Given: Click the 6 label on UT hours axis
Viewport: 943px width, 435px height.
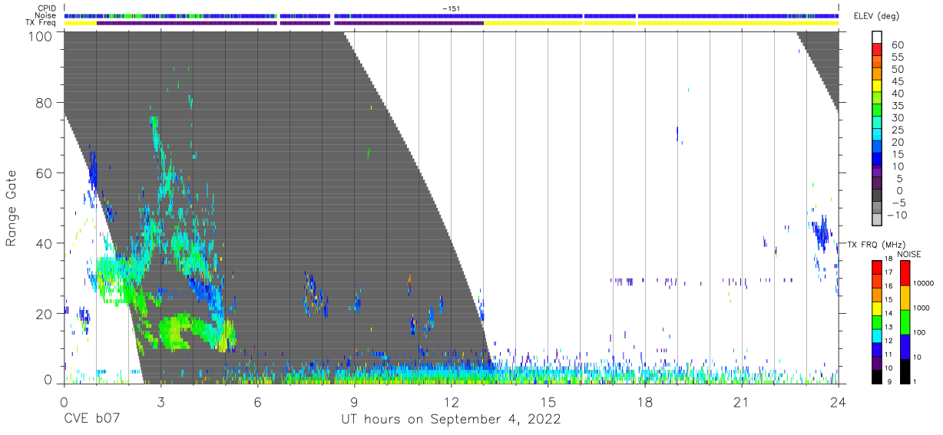Looking at the screenshot, I should click(x=257, y=401).
